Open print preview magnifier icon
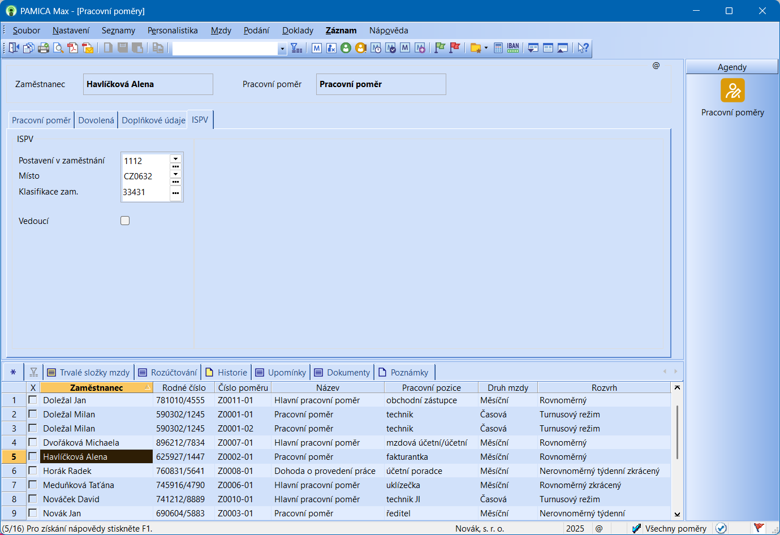 (58, 48)
